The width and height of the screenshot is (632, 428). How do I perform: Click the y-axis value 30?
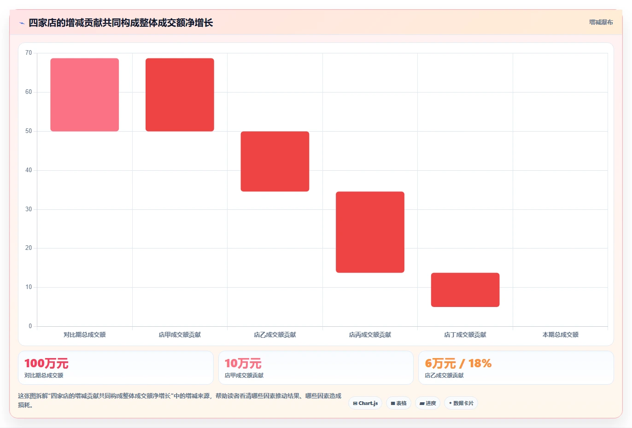click(29, 209)
